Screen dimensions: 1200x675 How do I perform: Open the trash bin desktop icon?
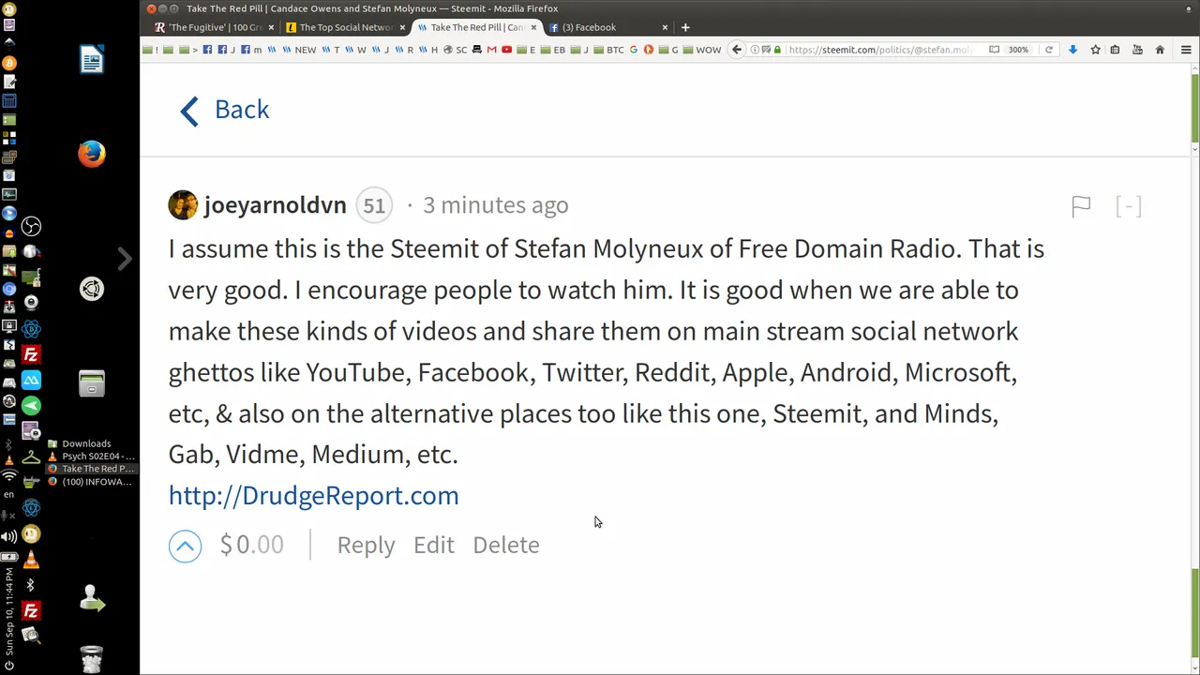tap(92, 659)
